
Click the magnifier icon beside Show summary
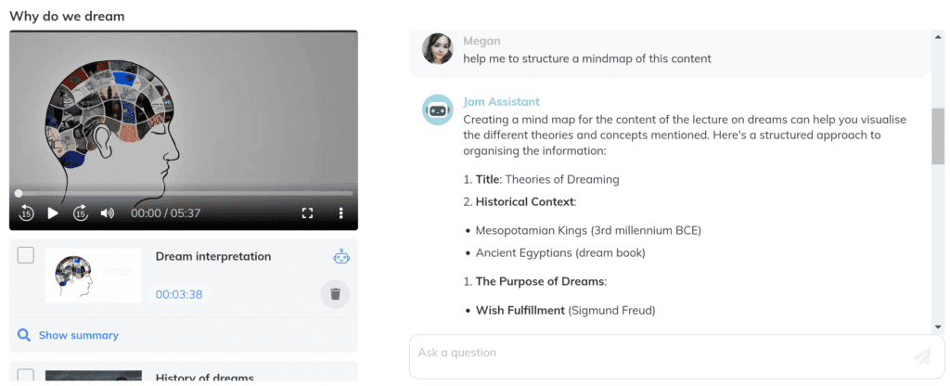pyautogui.click(x=23, y=335)
